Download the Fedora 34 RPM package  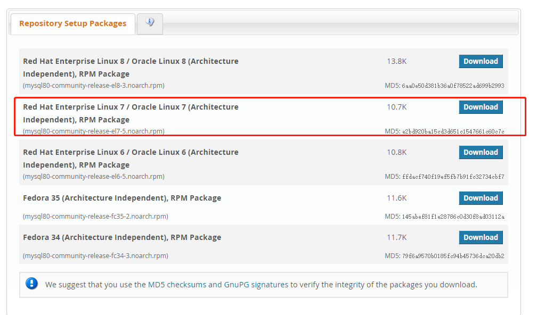481,237
